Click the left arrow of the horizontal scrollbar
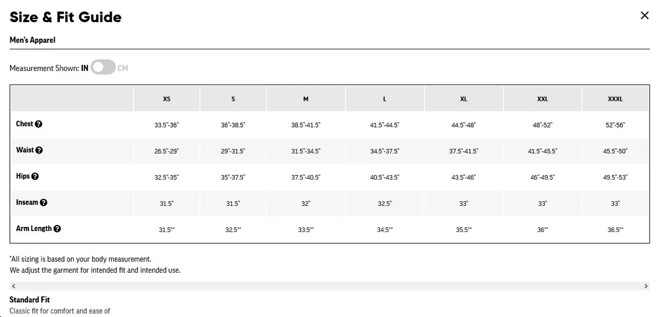659x317 pixels. click(x=13, y=286)
